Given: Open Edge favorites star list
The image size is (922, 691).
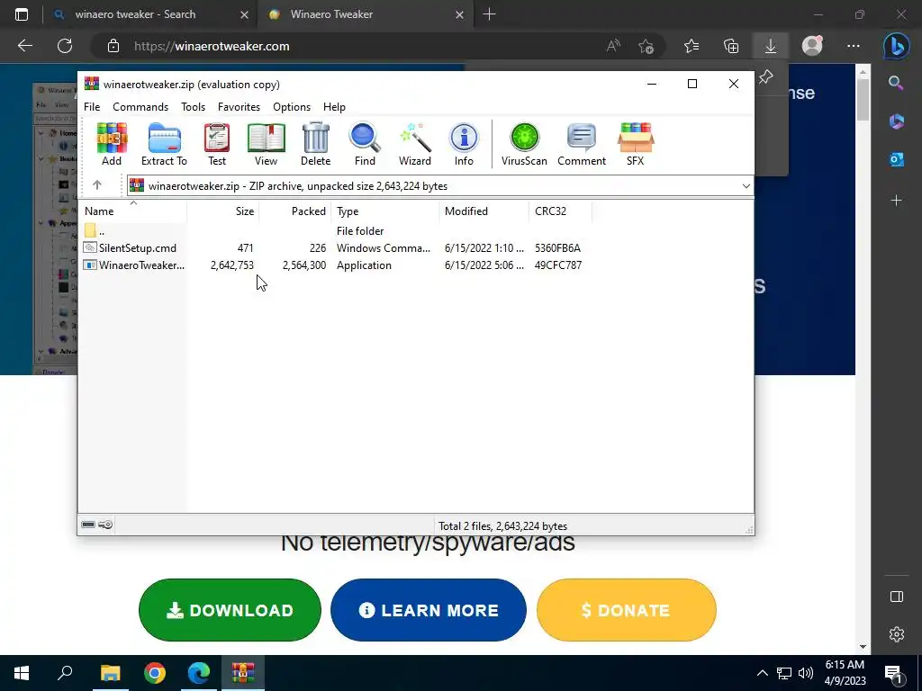Looking at the screenshot, I should (x=691, y=47).
